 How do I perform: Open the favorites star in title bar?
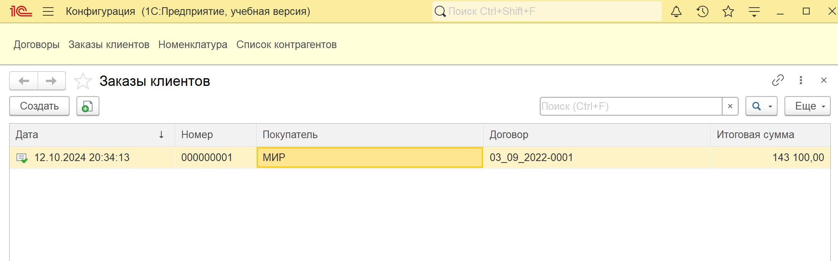click(x=728, y=11)
